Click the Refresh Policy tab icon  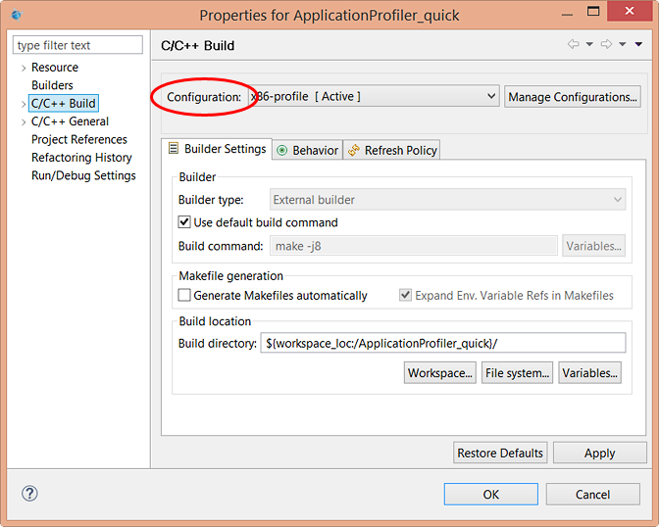354,150
